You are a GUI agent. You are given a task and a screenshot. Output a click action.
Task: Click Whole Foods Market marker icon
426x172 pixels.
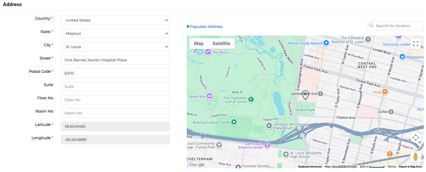click(x=326, y=43)
